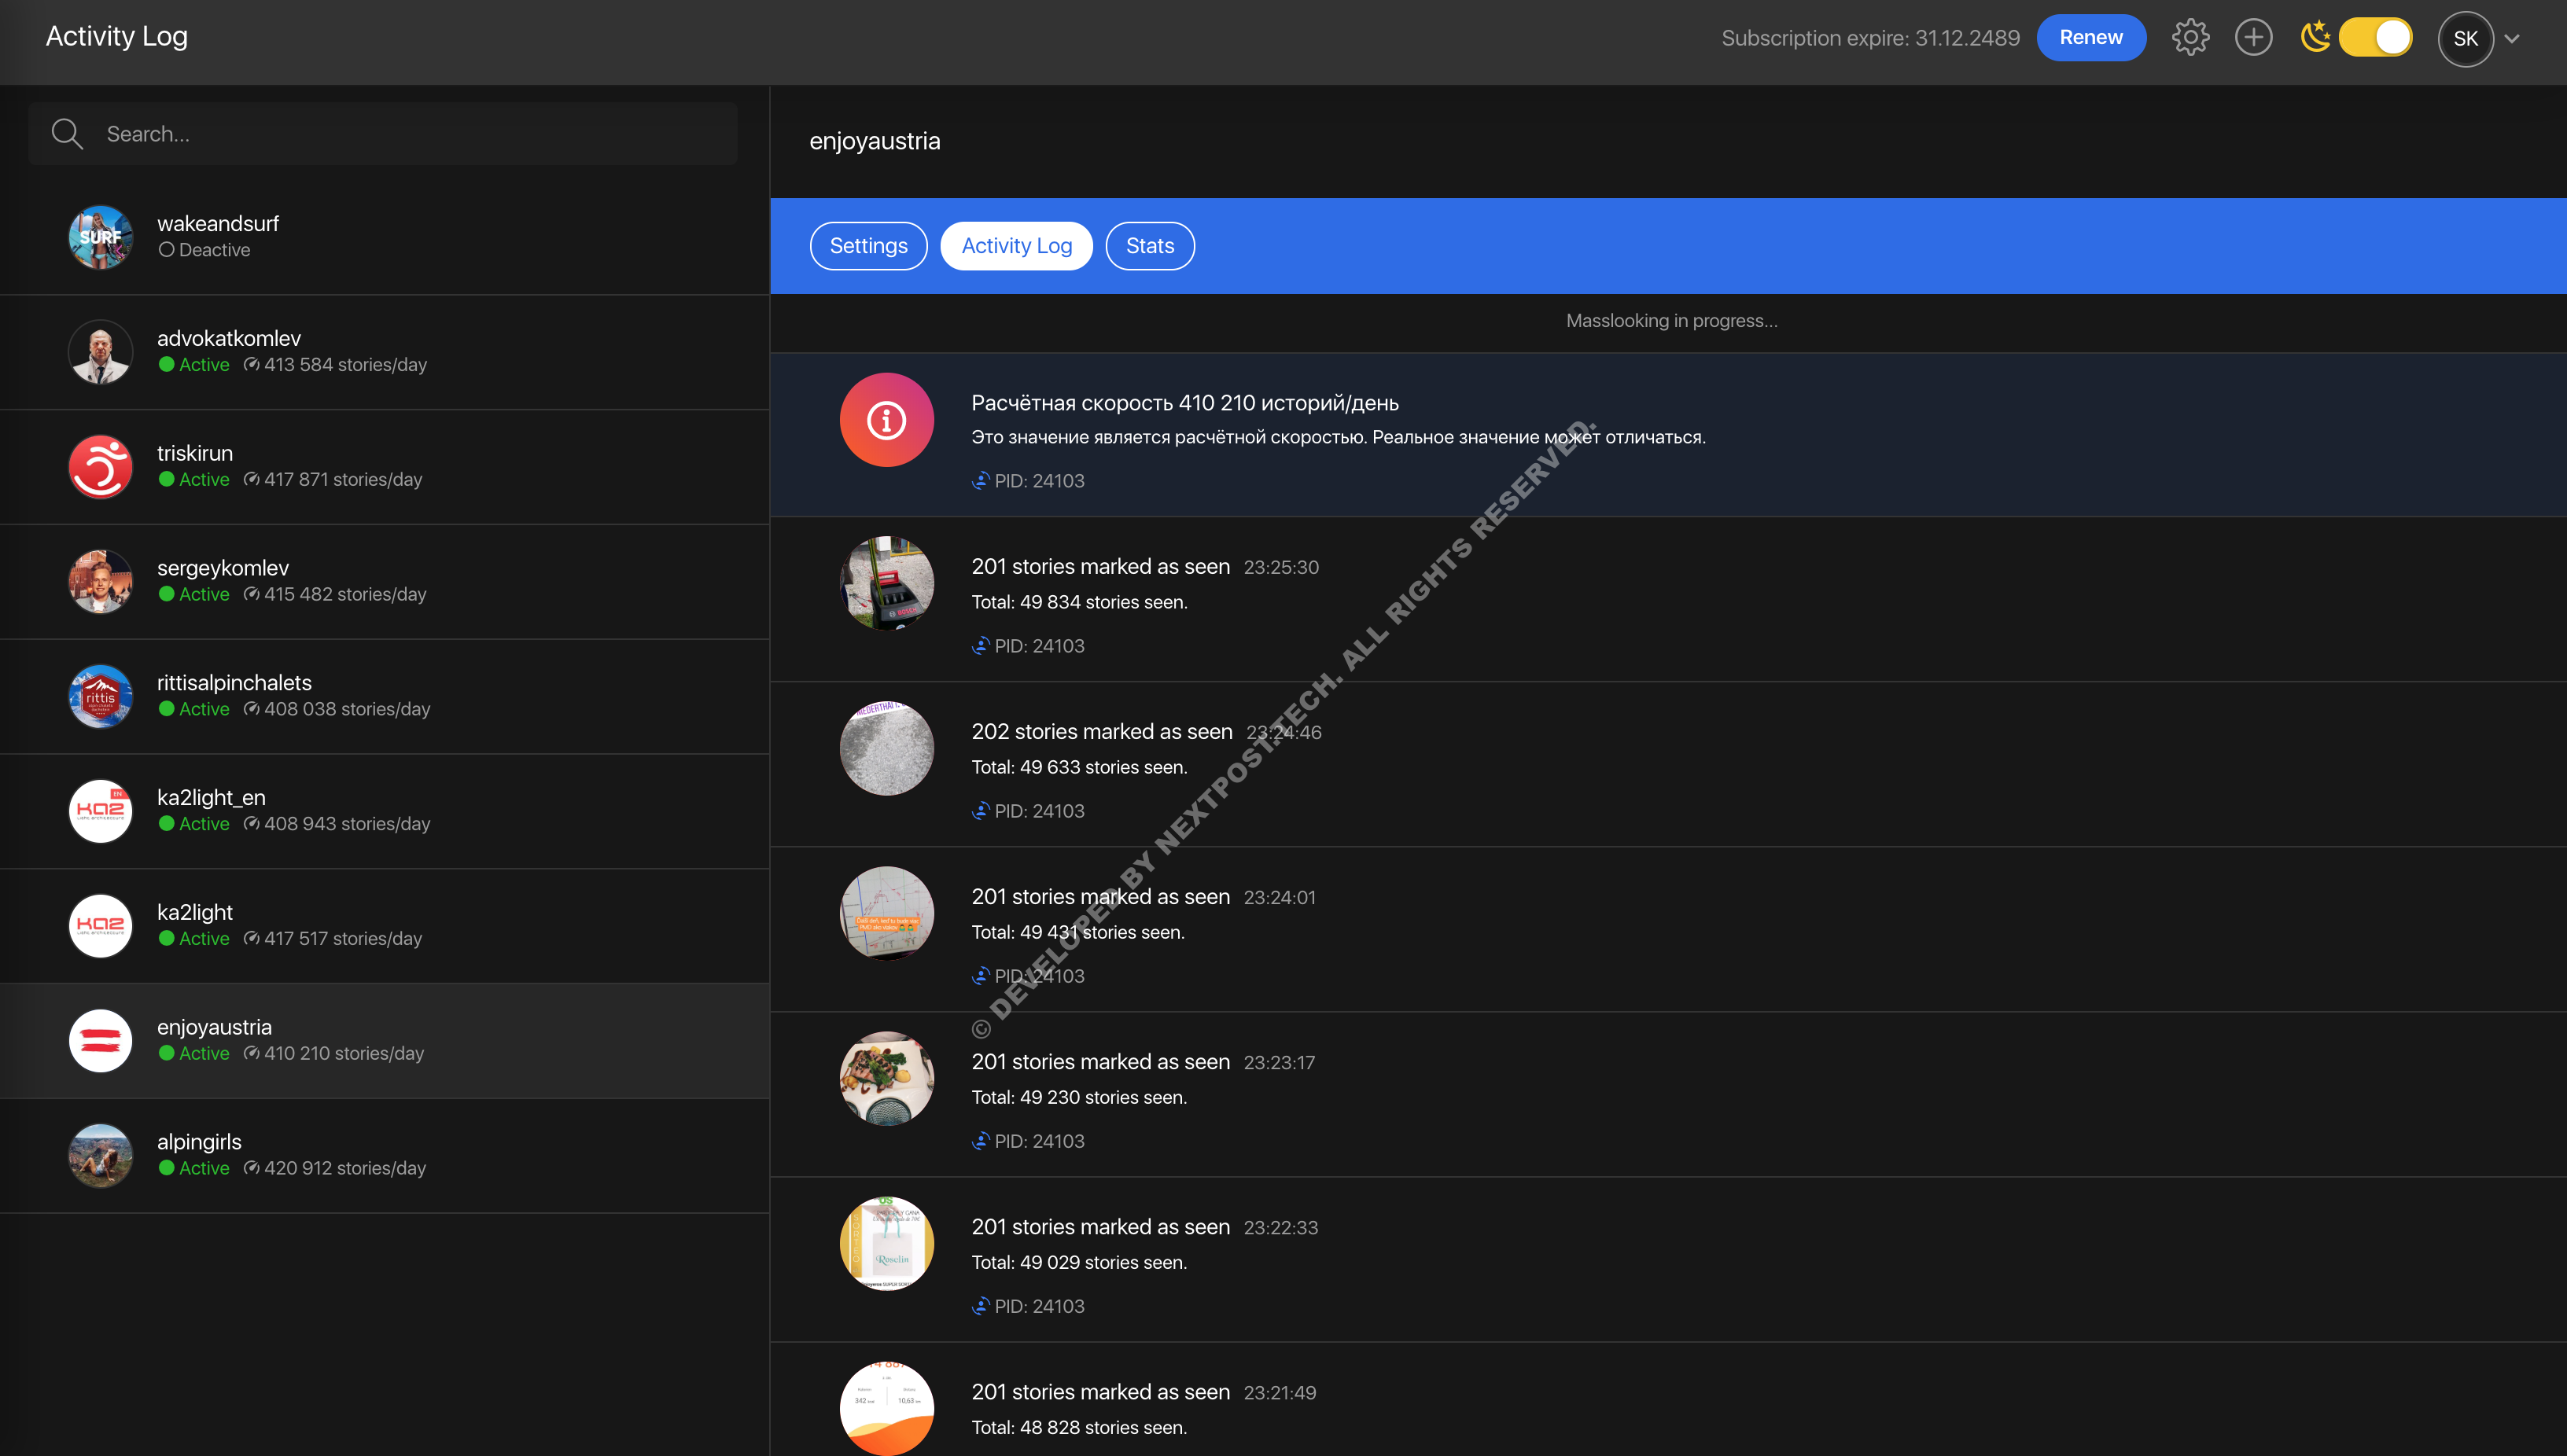The image size is (2567, 1456).
Task: Click the ka2light_en logo avatar
Action: pos(100,810)
